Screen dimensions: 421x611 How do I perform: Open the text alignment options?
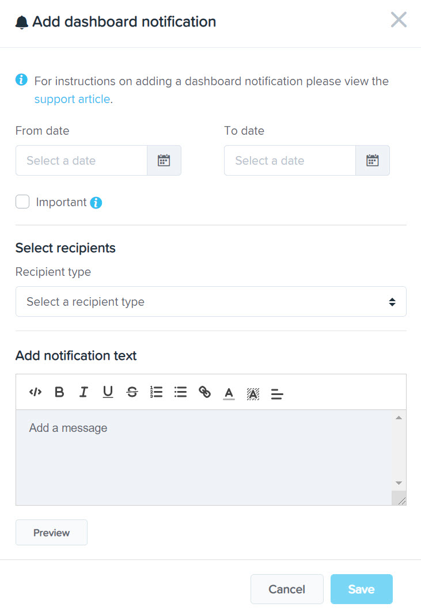[277, 394]
